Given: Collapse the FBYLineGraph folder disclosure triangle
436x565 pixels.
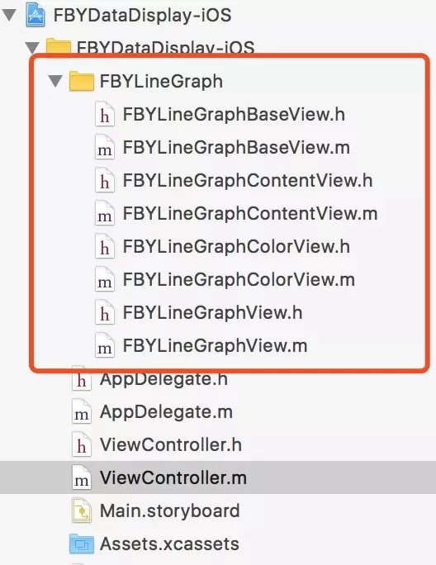Looking at the screenshot, I should coord(55,81).
